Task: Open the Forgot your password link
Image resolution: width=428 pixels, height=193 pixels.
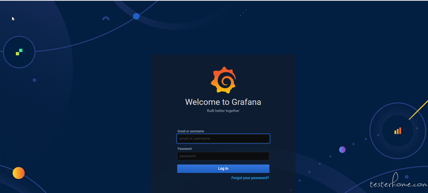Action: (x=250, y=178)
